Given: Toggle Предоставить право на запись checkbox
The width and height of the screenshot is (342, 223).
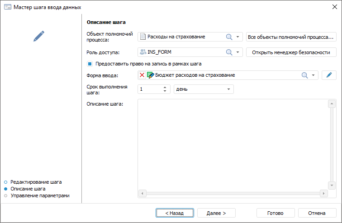Looking at the screenshot, I should [x=90, y=64].
